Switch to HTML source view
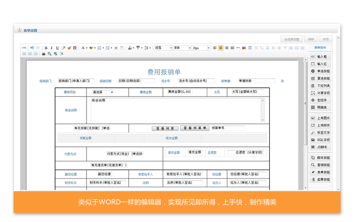This screenshot has height=222, width=355. point(24,48)
